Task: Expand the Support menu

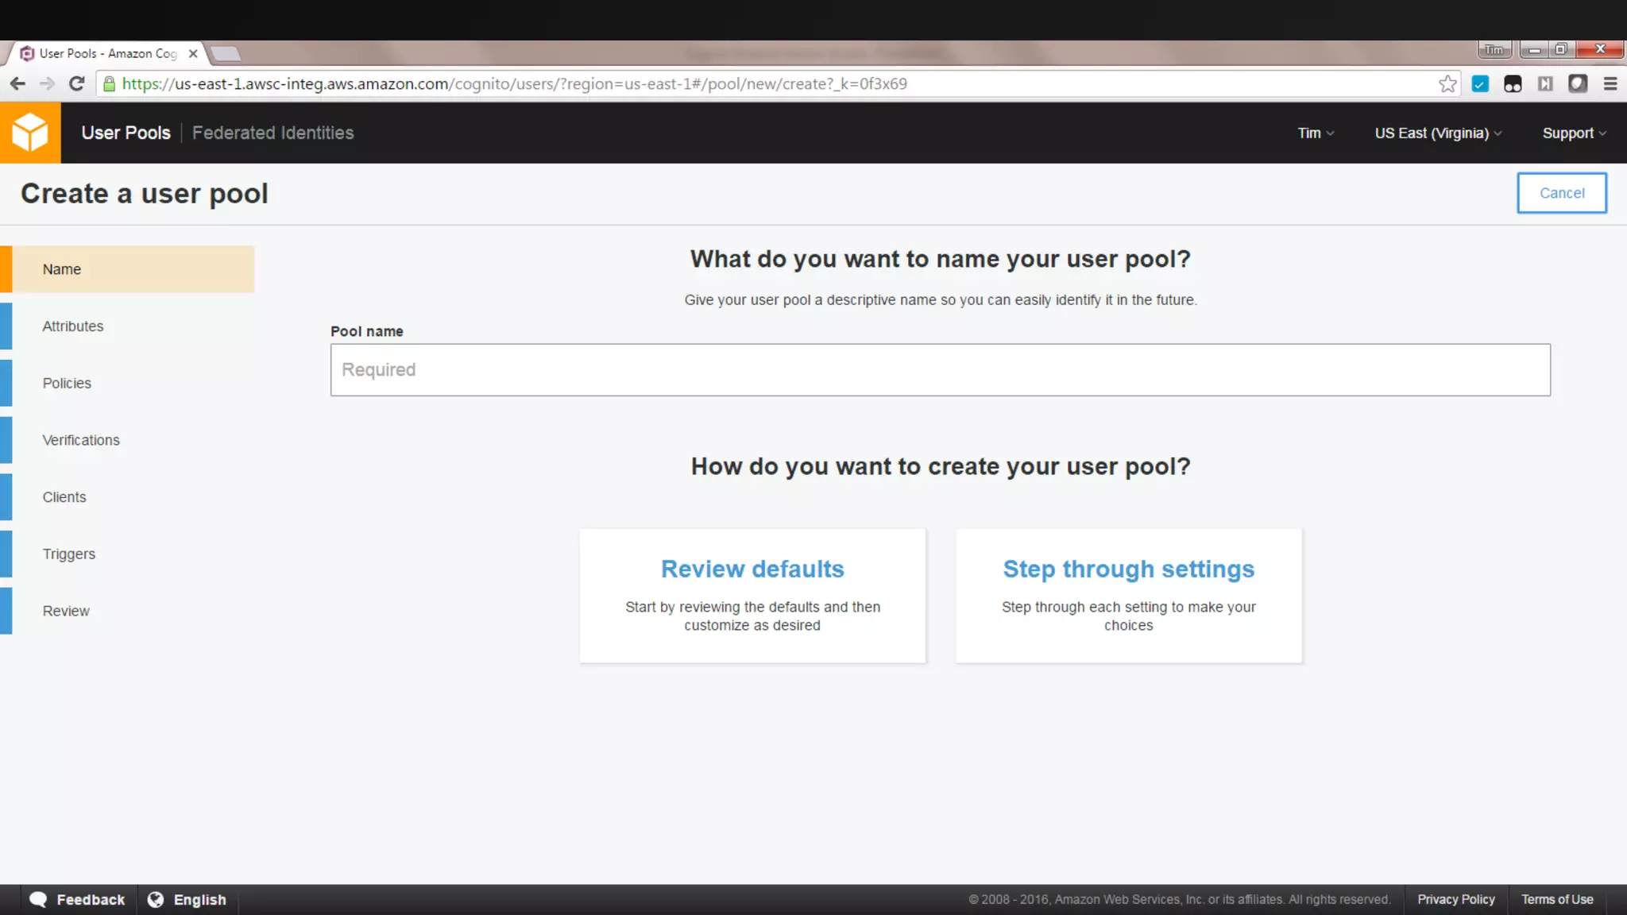Action: coord(1574,133)
